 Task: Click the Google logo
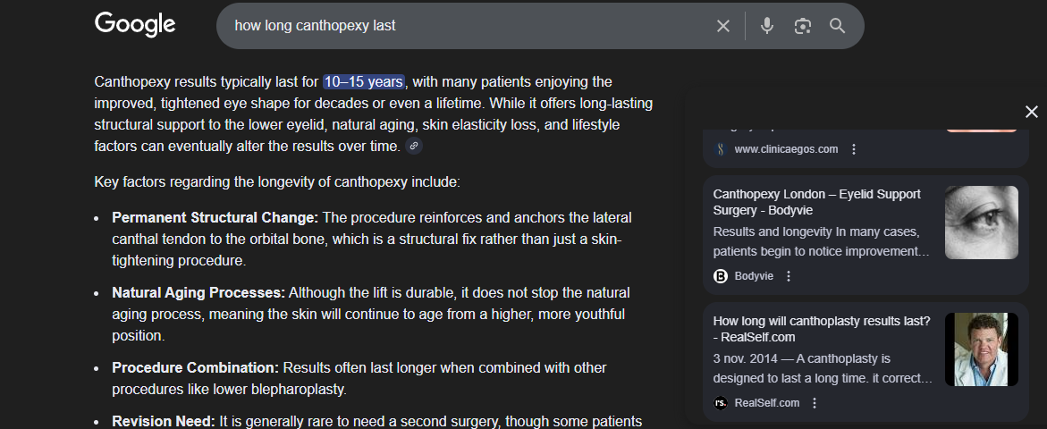click(x=135, y=24)
